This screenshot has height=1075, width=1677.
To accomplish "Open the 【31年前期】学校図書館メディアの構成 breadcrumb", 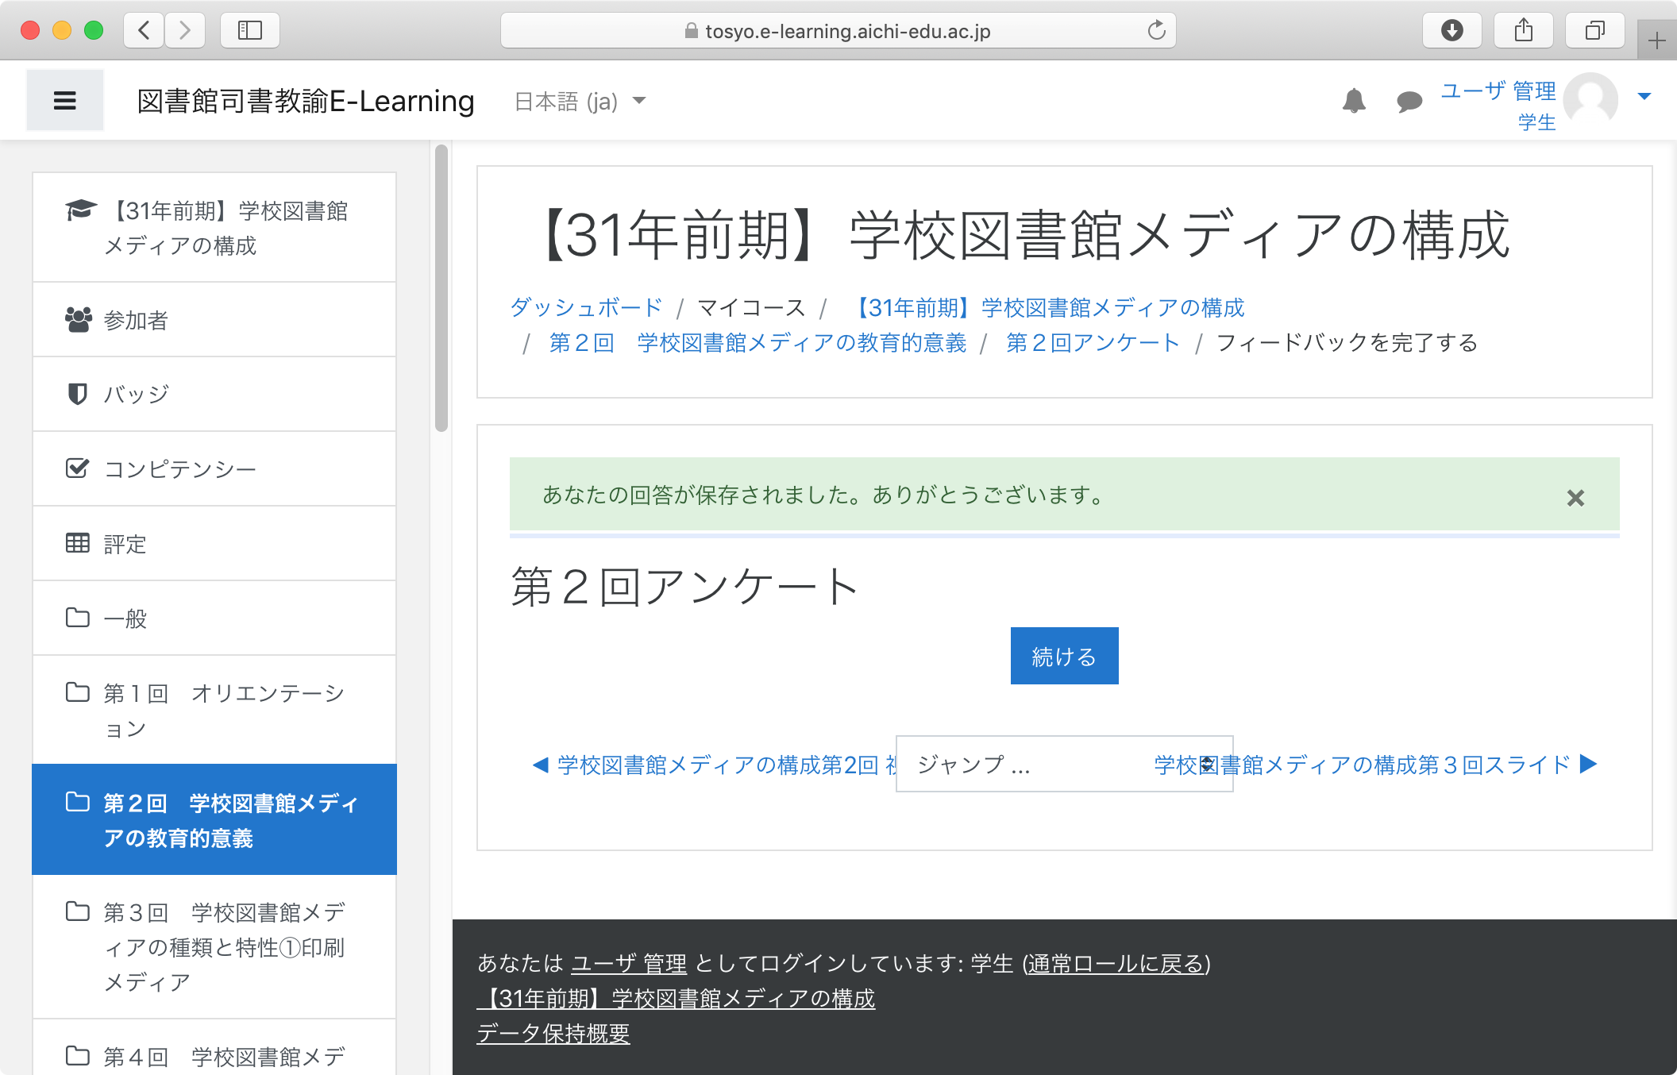I will 1047,307.
